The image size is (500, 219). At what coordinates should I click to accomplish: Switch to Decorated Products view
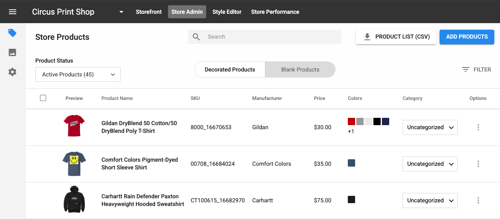[230, 69]
